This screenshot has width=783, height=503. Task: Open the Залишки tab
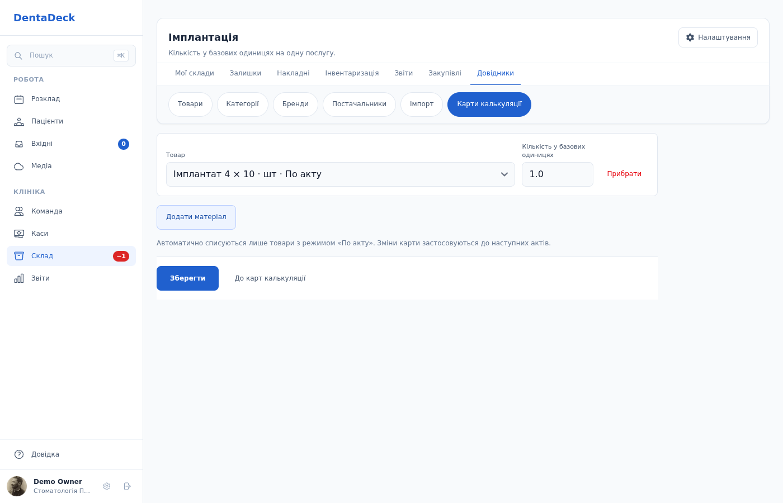(246, 74)
